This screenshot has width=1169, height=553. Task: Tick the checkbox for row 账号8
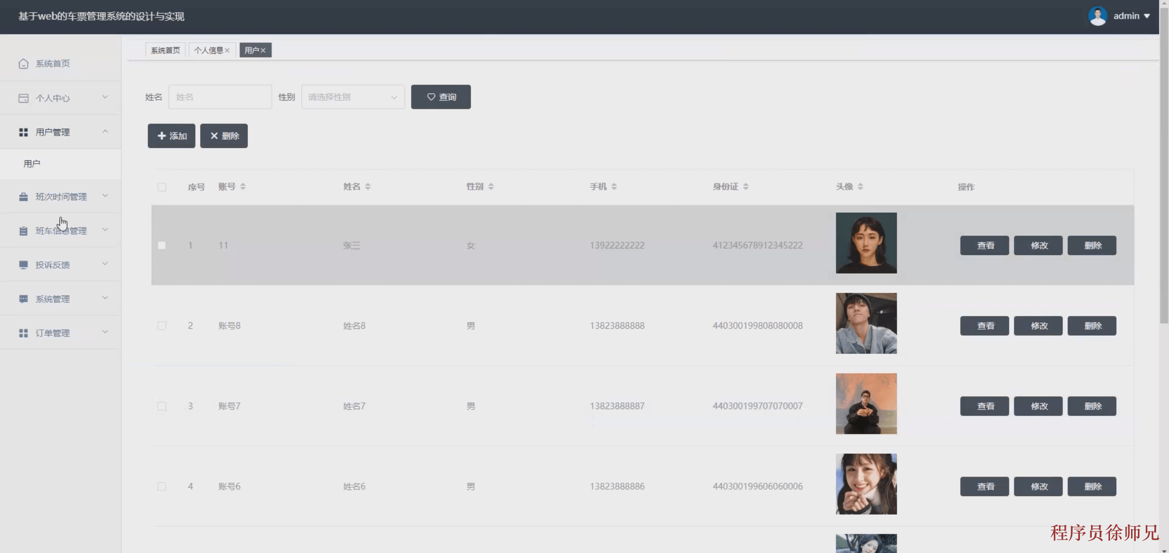click(162, 326)
